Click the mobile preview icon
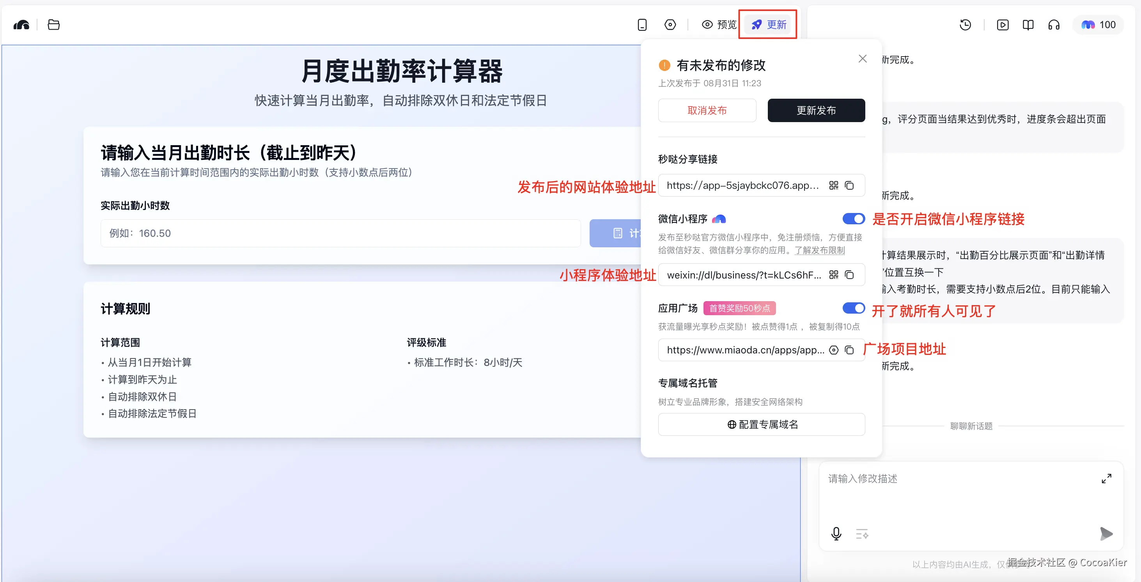This screenshot has height=582, width=1141. click(642, 25)
